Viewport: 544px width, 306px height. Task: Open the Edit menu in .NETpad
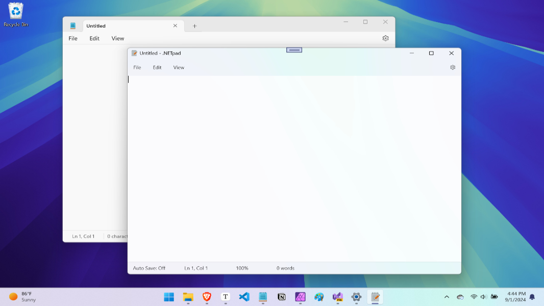[157, 67]
